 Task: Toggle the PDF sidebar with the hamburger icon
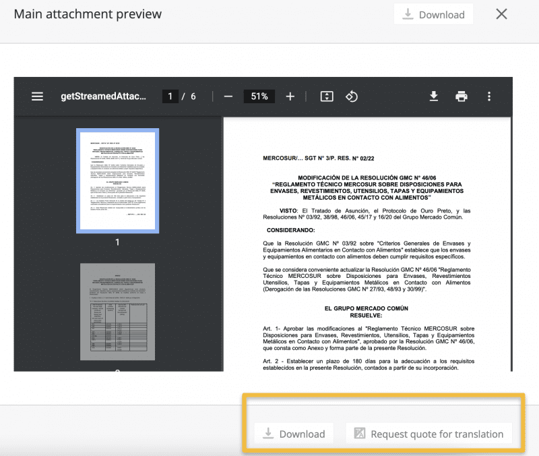pos(38,96)
